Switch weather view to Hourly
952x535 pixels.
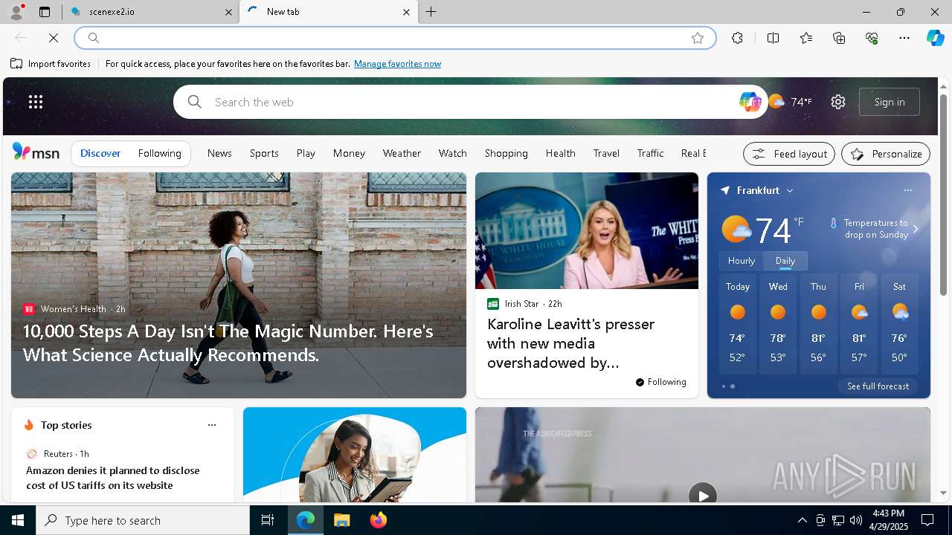pos(742,261)
